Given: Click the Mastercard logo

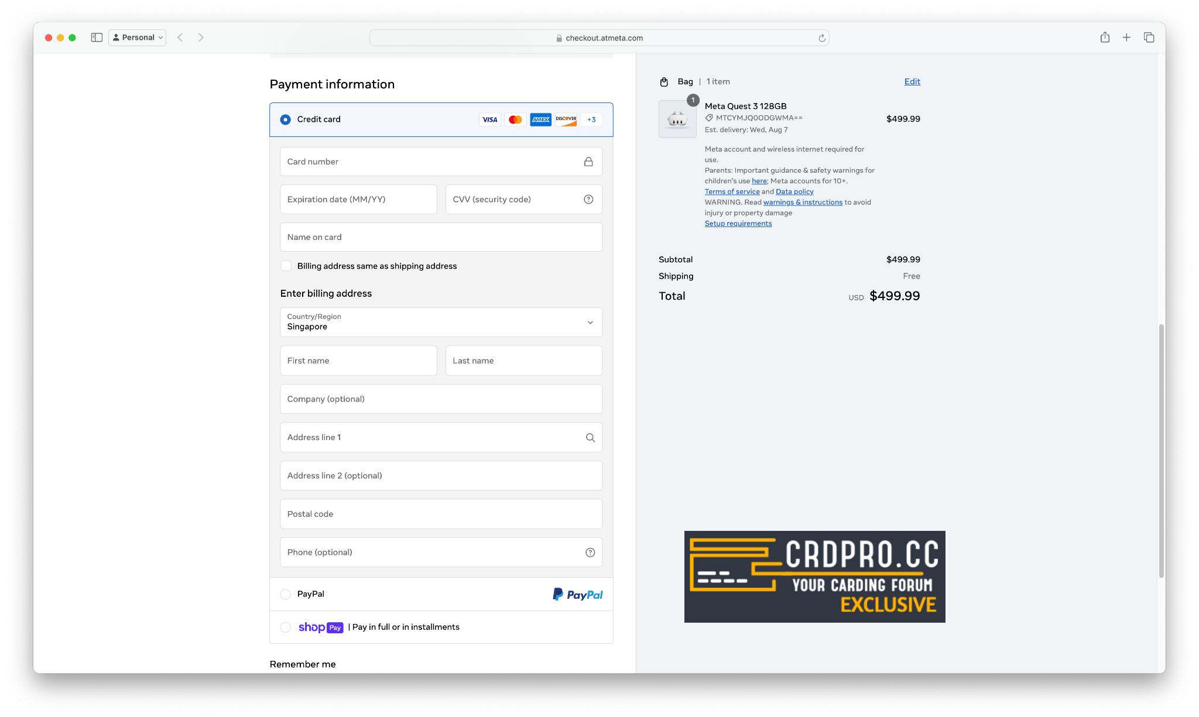Looking at the screenshot, I should pos(515,119).
